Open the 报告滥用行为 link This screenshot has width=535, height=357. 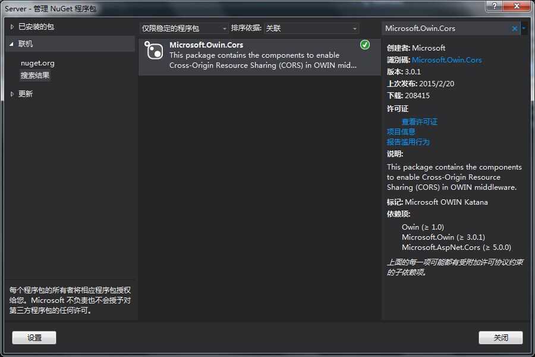tap(408, 142)
